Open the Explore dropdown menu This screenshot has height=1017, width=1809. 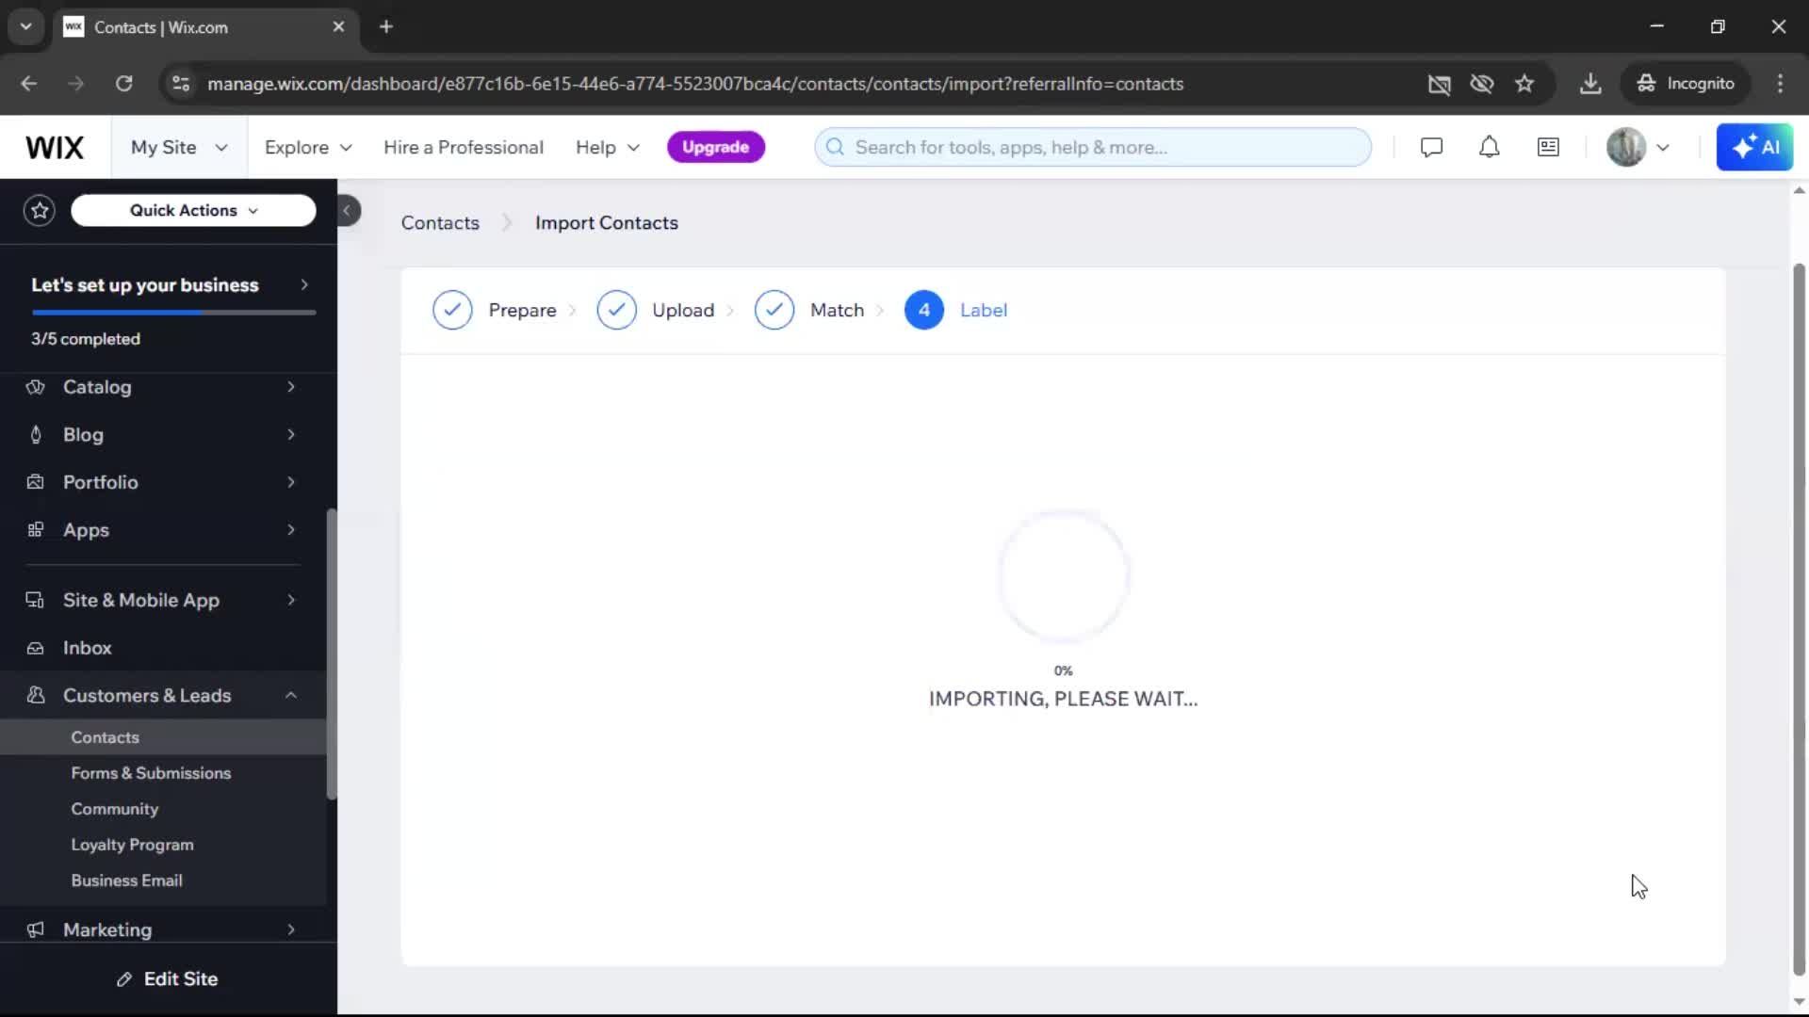point(308,148)
